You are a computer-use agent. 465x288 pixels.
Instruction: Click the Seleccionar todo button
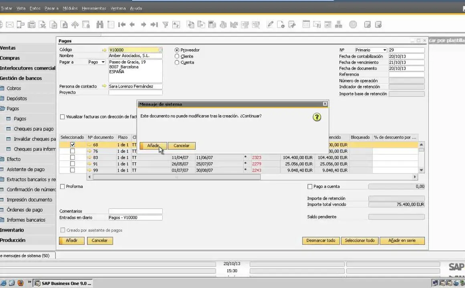click(360, 241)
